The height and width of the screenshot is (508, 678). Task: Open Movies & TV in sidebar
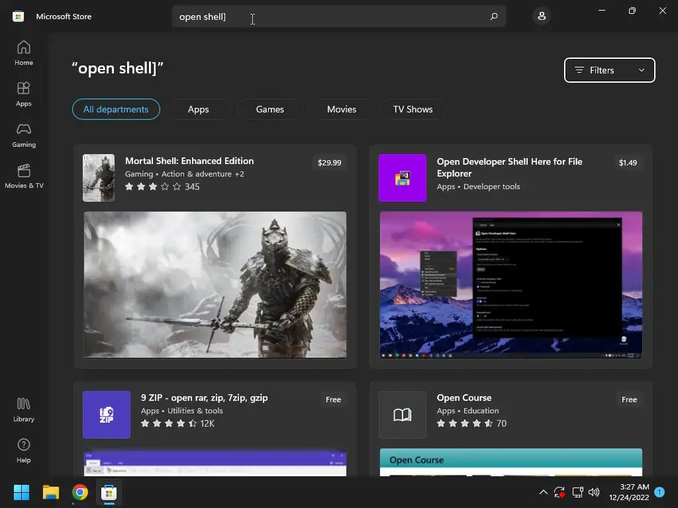coord(24,176)
